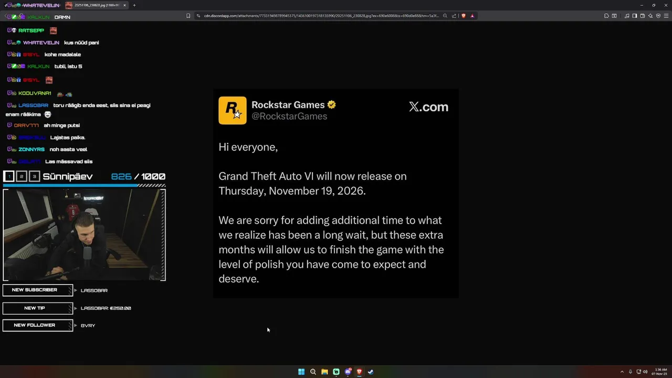
Task: Open the Windows Start menu
Action: click(301, 372)
